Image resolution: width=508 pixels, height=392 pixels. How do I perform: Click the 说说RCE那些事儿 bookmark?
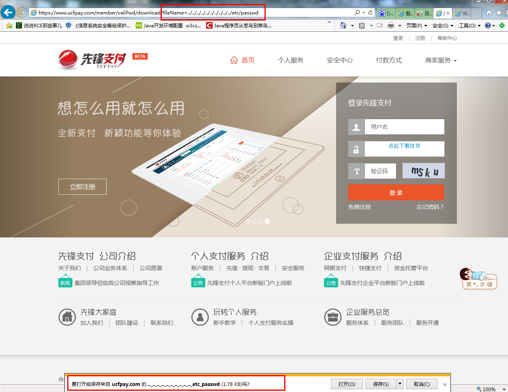(39, 26)
